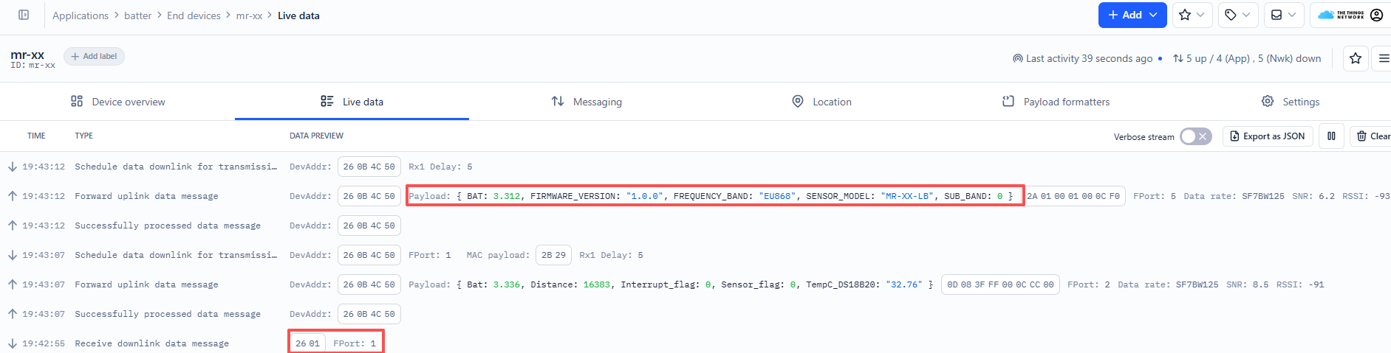Image resolution: width=1391 pixels, height=353 pixels.
Task: Click down arrow of 19:43:12 Schedule row
Action: (x=13, y=167)
